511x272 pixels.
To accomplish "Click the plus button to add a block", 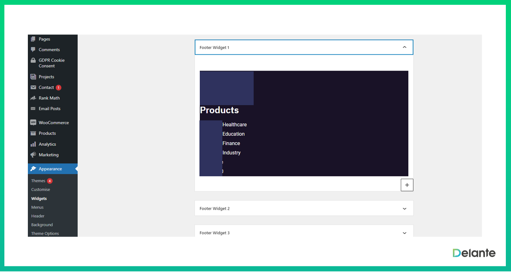I will [407, 185].
